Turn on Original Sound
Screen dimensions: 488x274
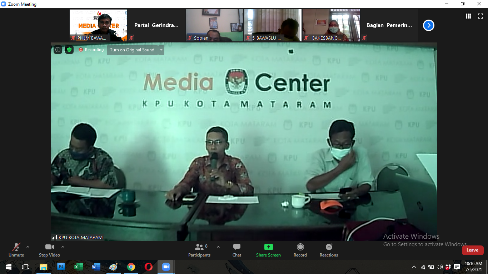click(x=132, y=50)
